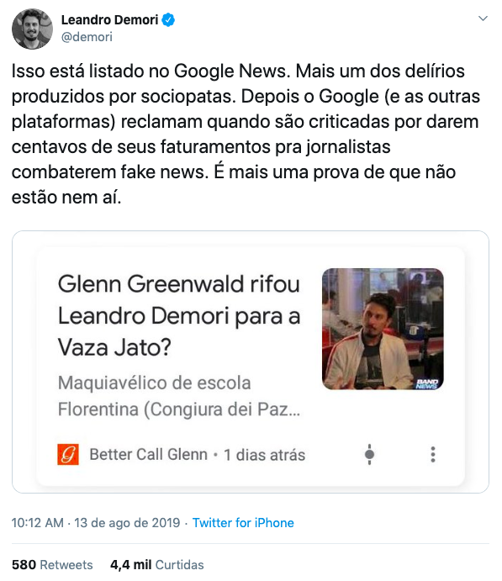
Task: Open the @demori handle link
Action: tap(87, 37)
